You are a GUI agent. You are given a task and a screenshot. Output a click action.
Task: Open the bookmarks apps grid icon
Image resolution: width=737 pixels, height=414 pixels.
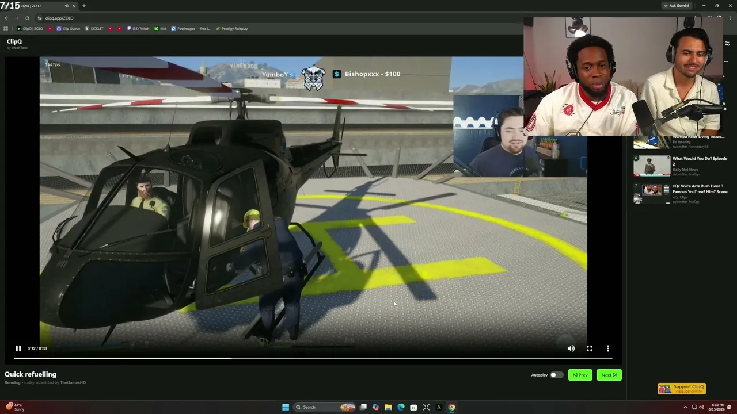[x=6, y=29]
